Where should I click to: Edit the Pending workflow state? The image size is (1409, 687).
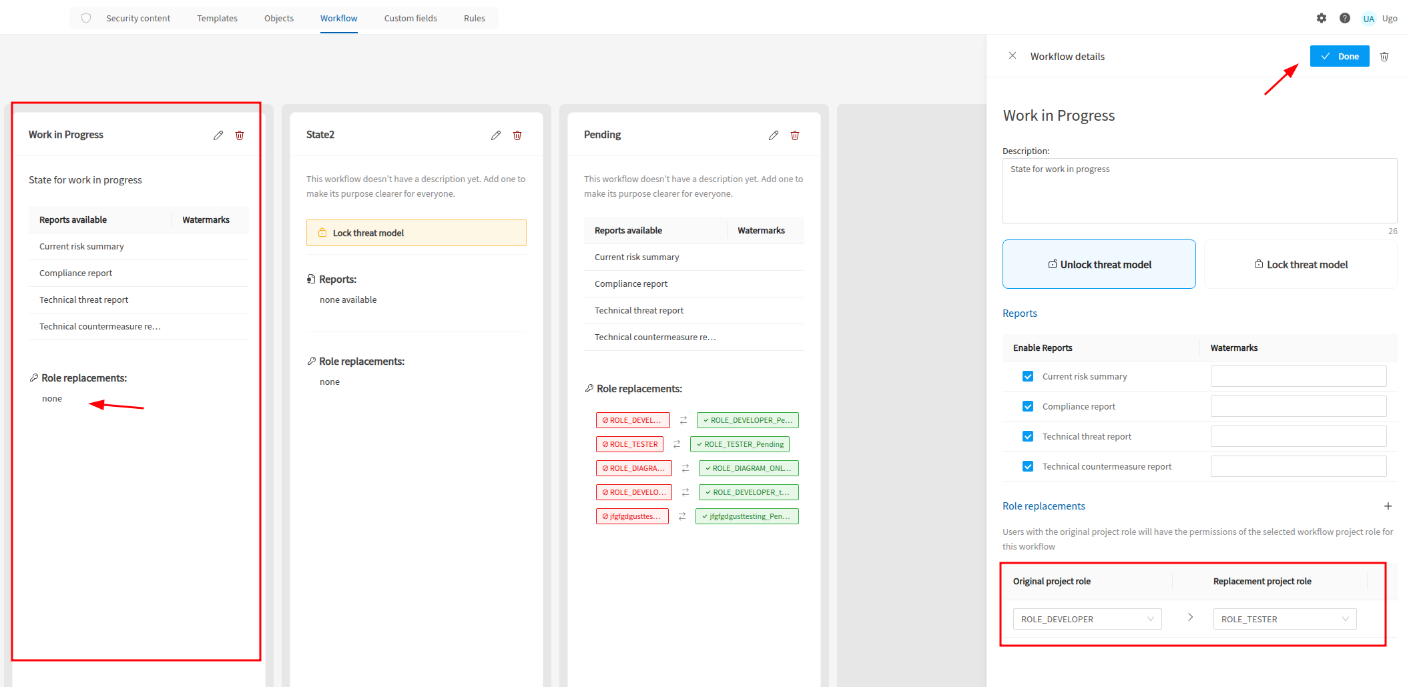coord(774,135)
